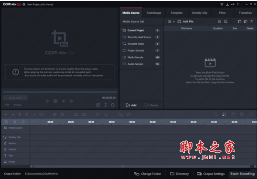Click the Add File button
The image size is (257, 179).
[185, 21]
